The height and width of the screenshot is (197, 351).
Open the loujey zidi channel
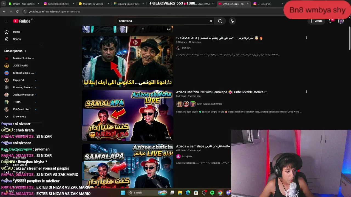(21, 80)
